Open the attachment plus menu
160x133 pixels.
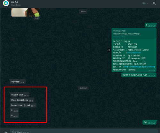coord(6,132)
